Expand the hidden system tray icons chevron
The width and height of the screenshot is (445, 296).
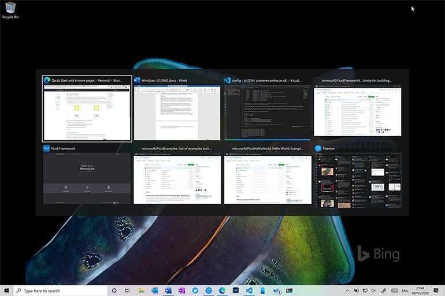347,291
